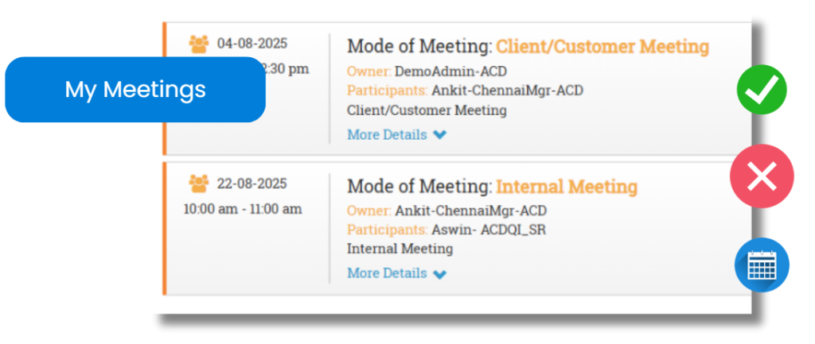Click participant Aswin- ACDQI_SR
The height and width of the screenshot is (344, 815).
489,230
